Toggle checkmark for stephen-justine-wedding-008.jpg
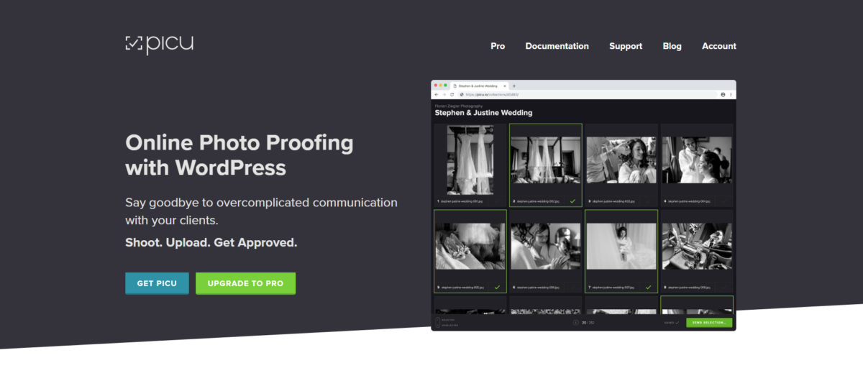Viewport: 863px width, 381px height. pos(723,287)
